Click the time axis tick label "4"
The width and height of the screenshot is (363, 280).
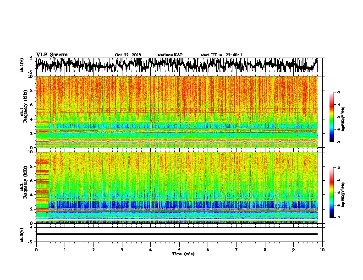[150, 250]
